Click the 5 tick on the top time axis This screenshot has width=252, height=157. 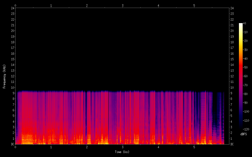[x=194, y=5]
